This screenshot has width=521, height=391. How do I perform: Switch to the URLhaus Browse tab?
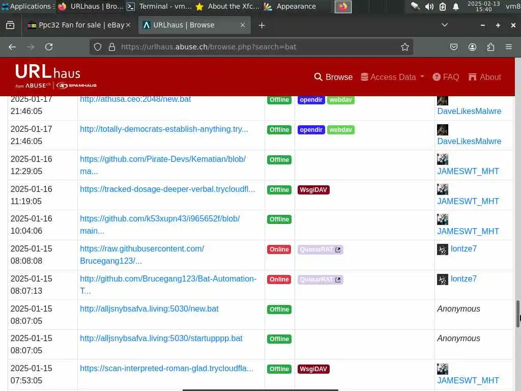(x=194, y=25)
